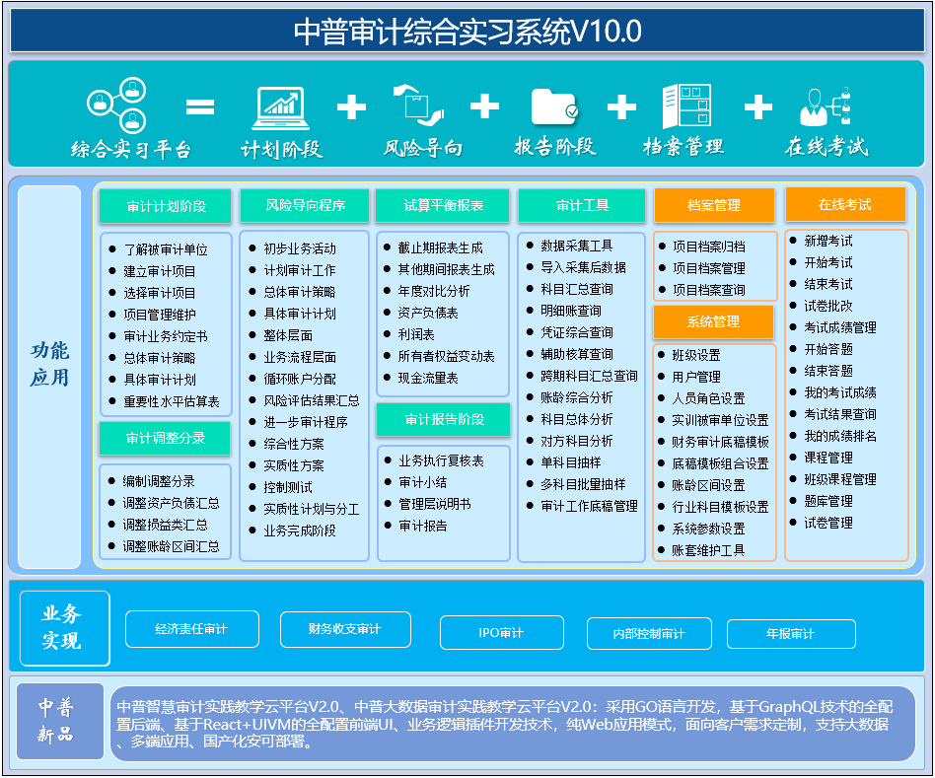Select 项目档案查询
Viewport: 935px width, 778px height.
708,290
